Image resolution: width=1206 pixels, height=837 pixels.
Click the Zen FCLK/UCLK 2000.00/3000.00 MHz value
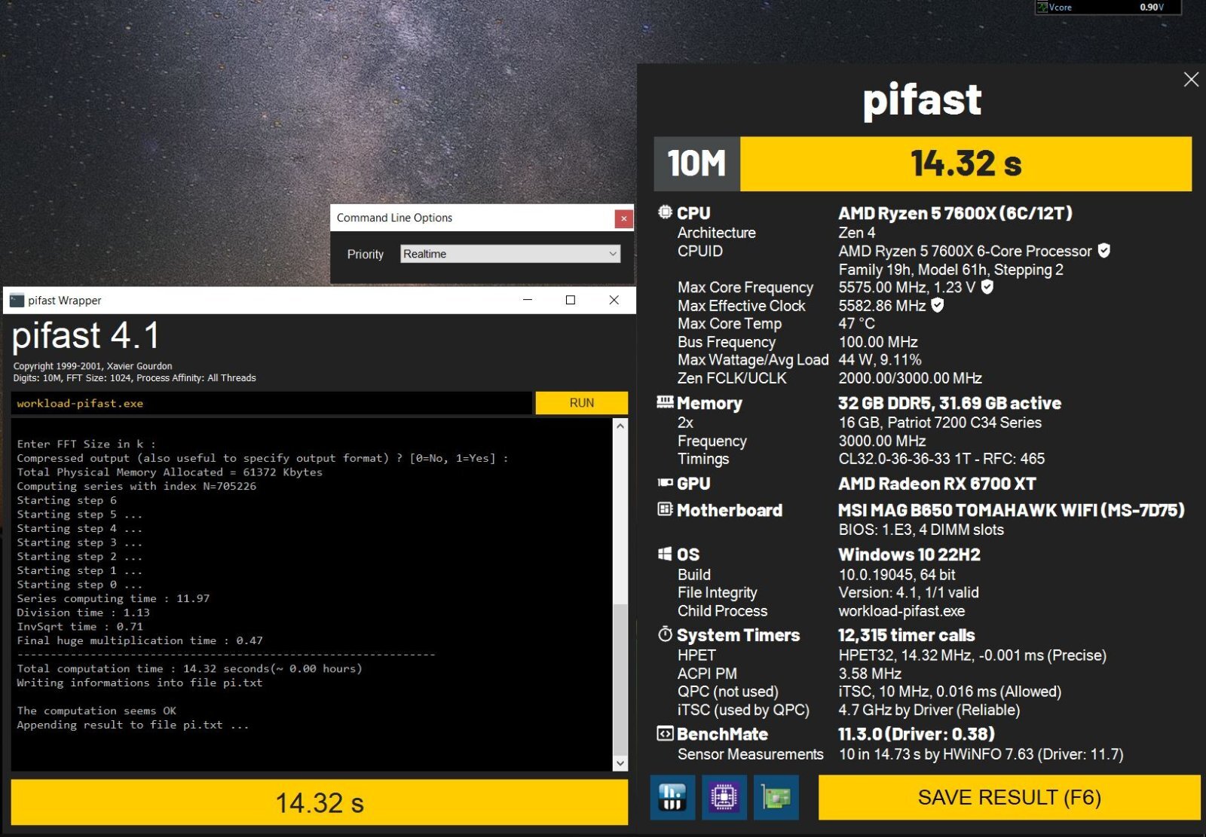click(910, 378)
